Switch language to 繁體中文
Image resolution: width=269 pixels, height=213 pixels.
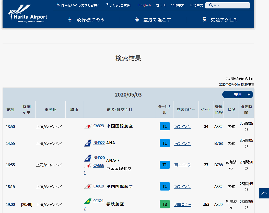pyautogui.click(x=196, y=5)
